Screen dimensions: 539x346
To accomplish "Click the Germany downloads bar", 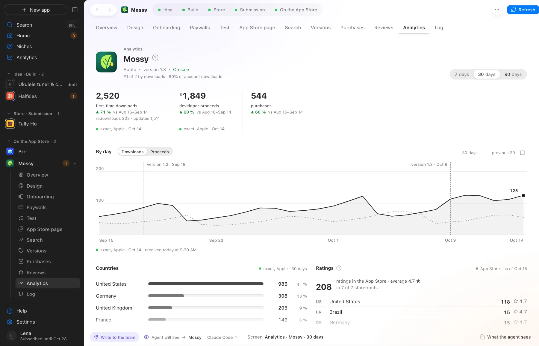I will [x=206, y=296].
